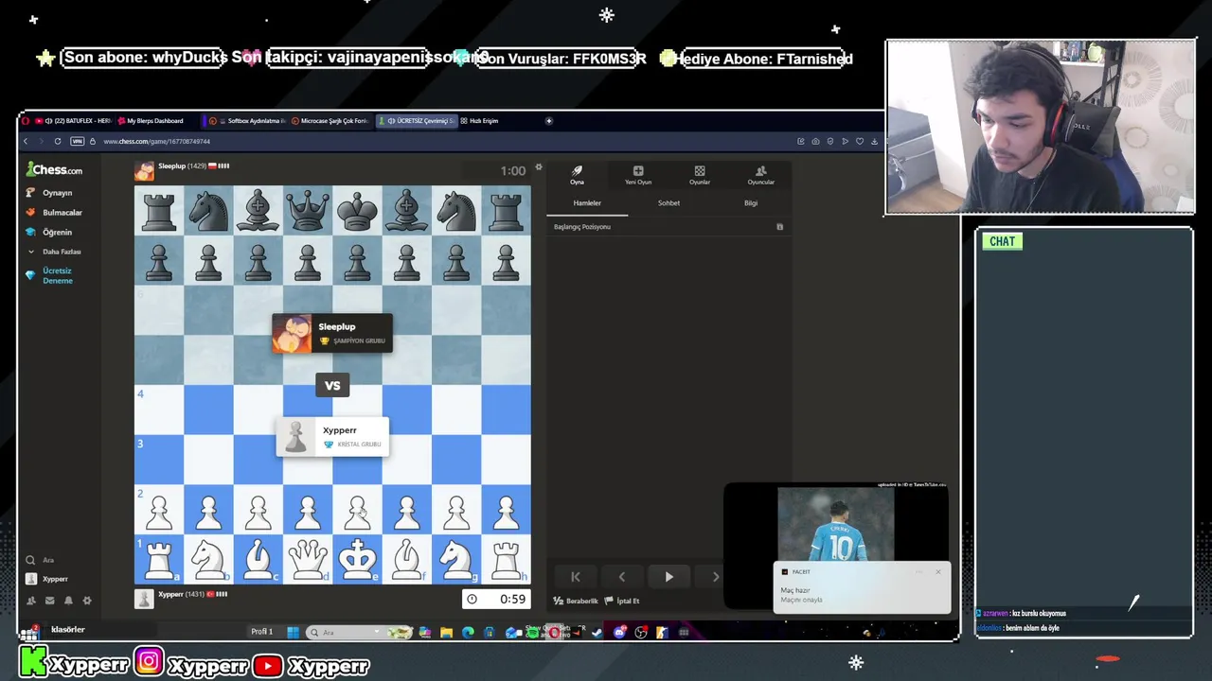This screenshot has height=681, width=1212.
Task: Open Oynayın in the Chess.com sidebar
Action: (56, 193)
